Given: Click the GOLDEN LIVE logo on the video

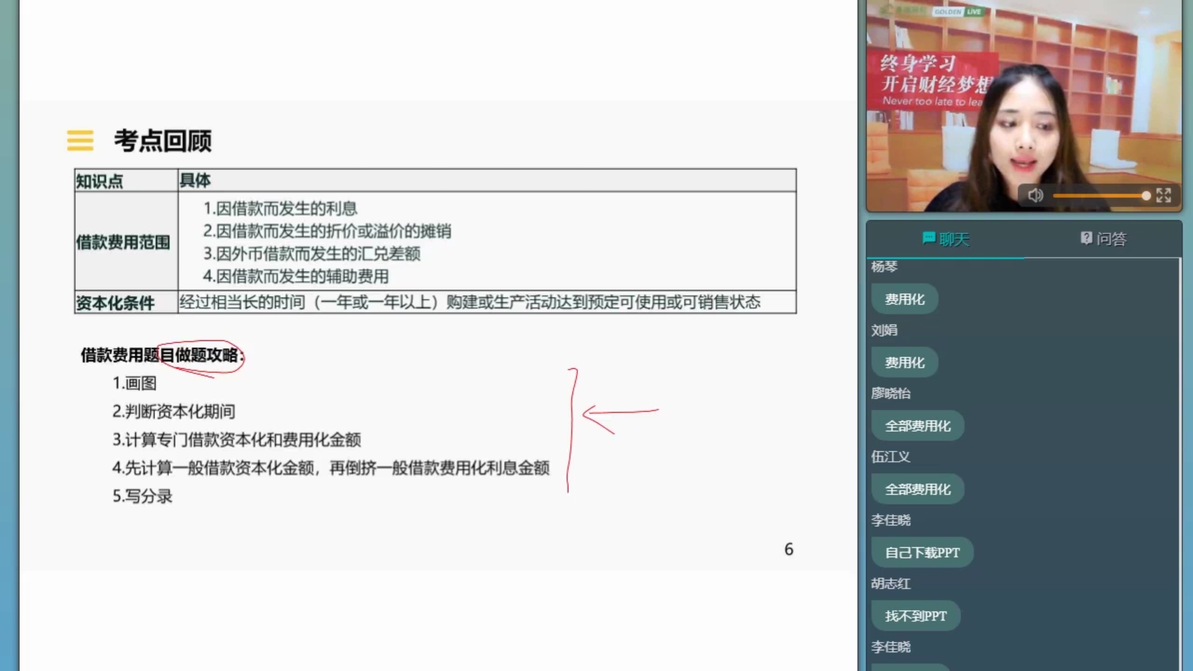Looking at the screenshot, I should click(958, 12).
